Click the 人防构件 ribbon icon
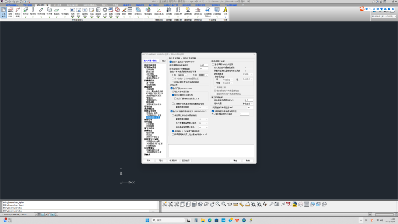The height and width of the screenshot is (224, 398). pyautogui.click(x=105, y=13)
